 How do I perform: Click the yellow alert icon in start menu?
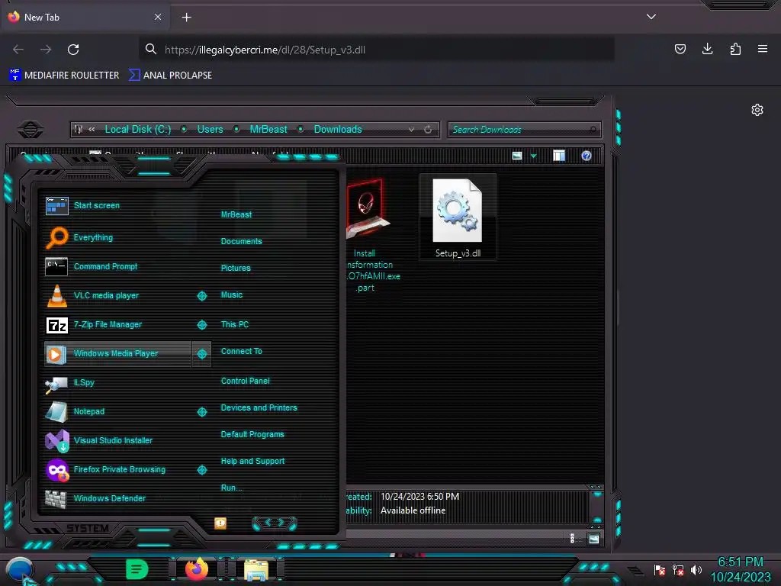(220, 523)
